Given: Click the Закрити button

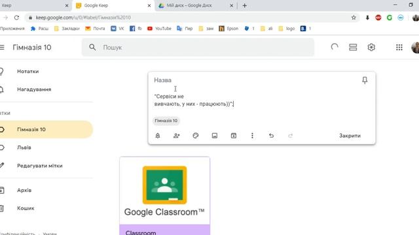Looking at the screenshot, I should (x=350, y=136).
